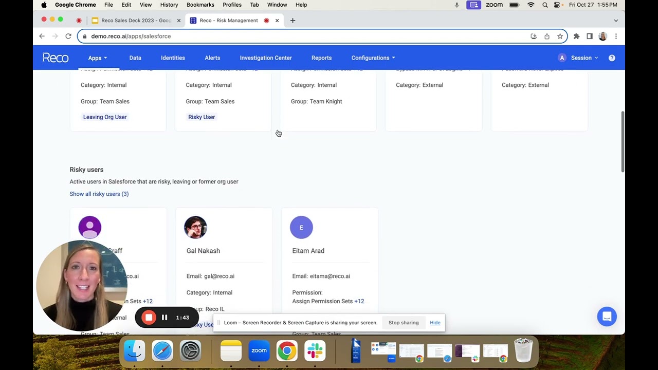
Task: Open Chrome extensions puzzle icon
Action: pos(576,36)
